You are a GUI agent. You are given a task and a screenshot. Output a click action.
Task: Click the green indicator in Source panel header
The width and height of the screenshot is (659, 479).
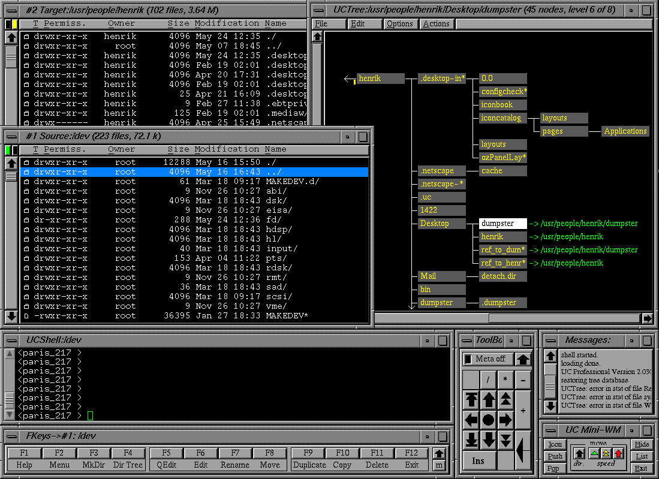click(x=8, y=150)
